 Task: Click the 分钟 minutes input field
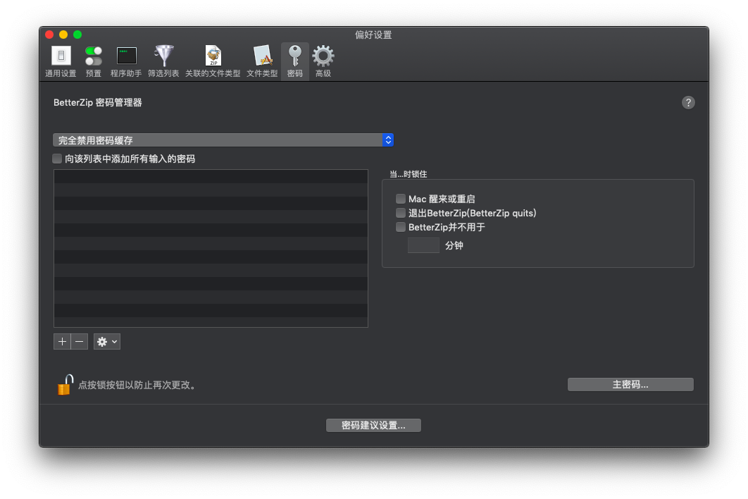423,245
